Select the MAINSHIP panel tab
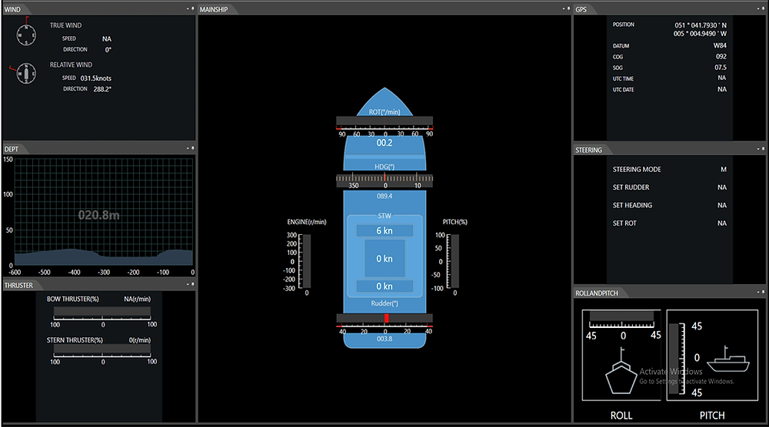Image resolution: width=769 pixels, height=427 pixels. coord(214,9)
